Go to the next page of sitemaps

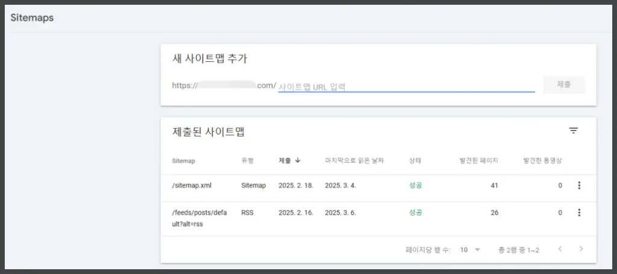(581, 249)
